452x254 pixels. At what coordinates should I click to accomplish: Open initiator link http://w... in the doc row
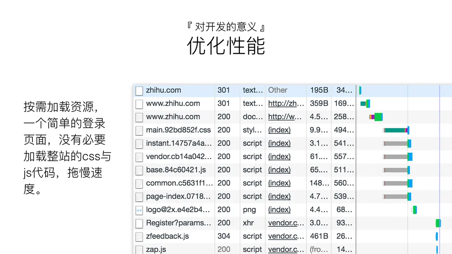pos(285,117)
